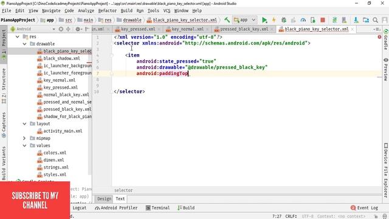Close the key_normal.xml tab
The image size is (389, 219).
pyautogui.click(x=207, y=29)
